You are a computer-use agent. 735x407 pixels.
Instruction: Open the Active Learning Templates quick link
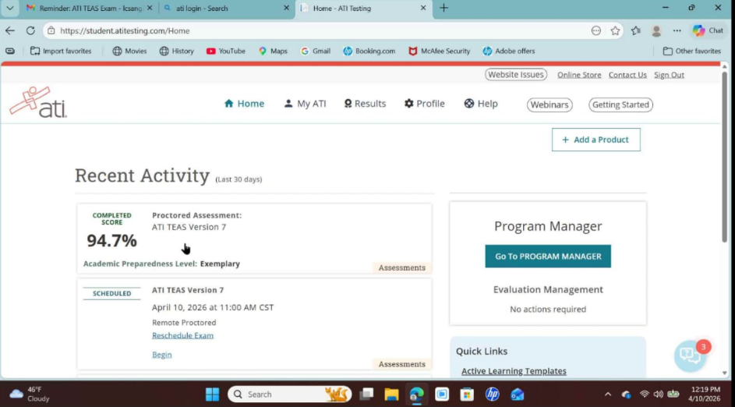pos(514,371)
